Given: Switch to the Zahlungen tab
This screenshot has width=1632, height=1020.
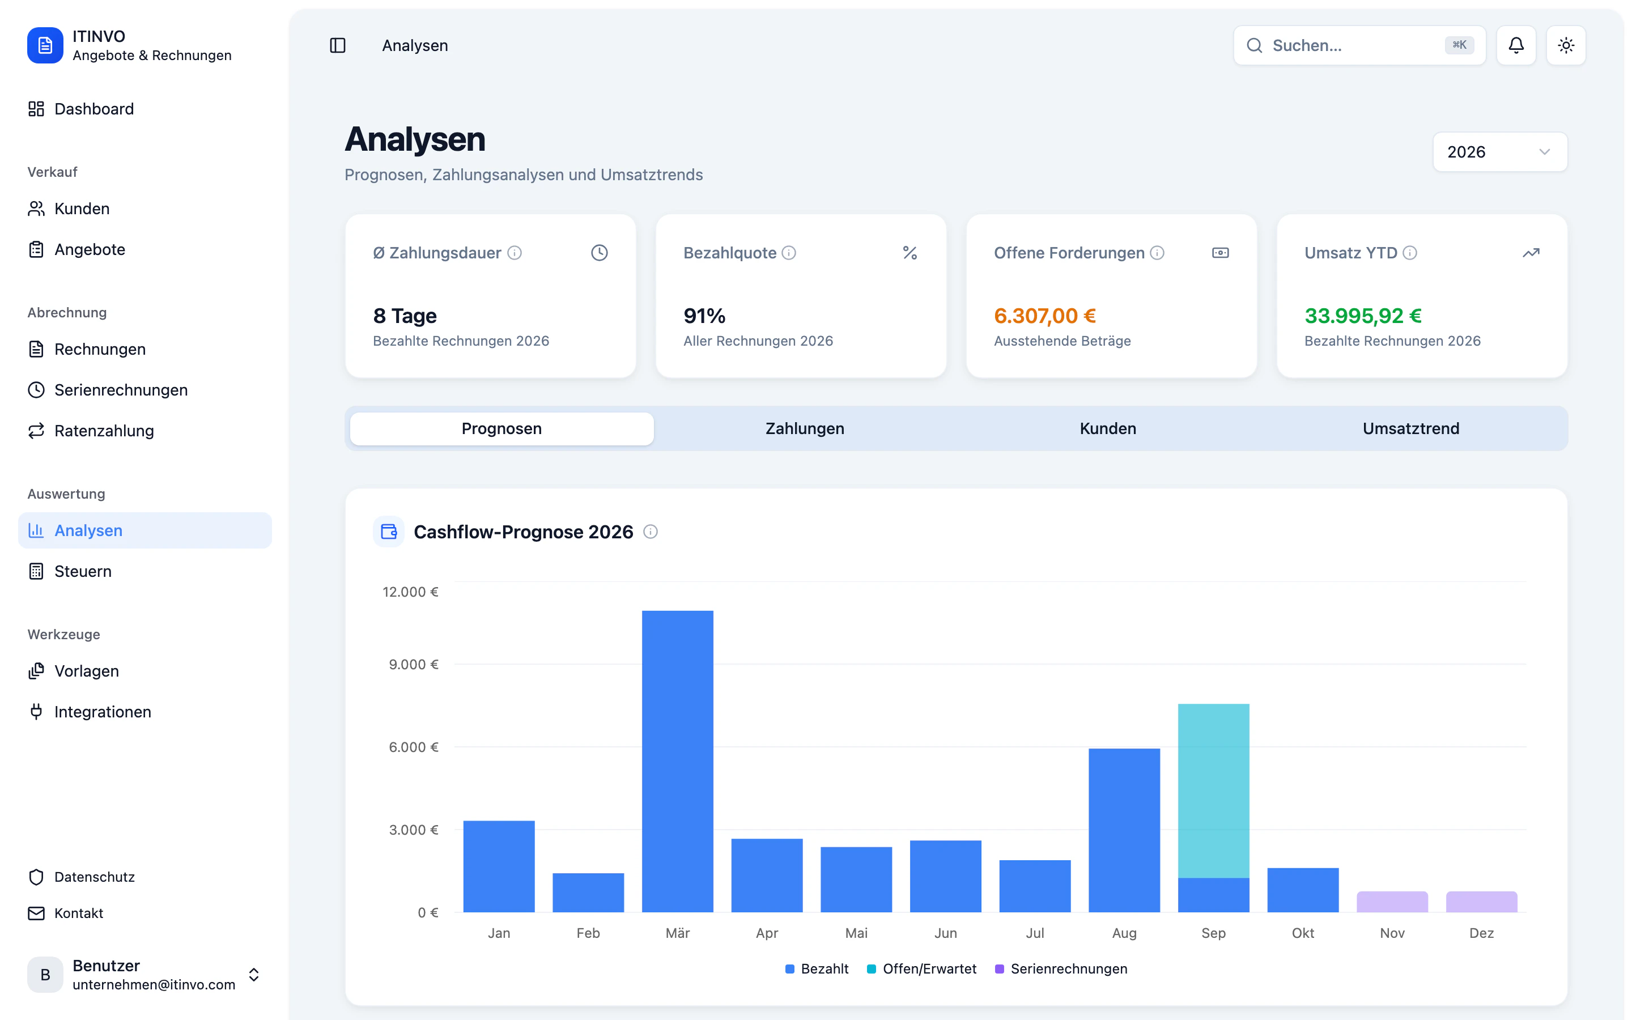Looking at the screenshot, I should click(x=805, y=428).
